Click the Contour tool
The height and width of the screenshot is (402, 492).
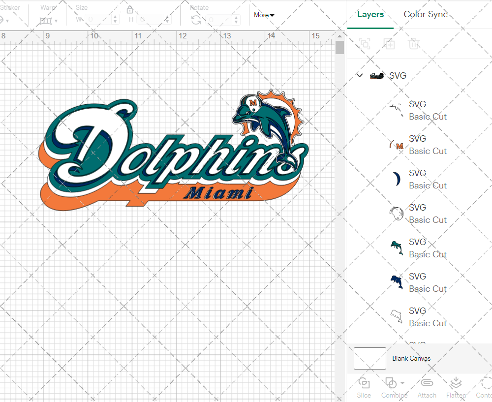point(484,388)
